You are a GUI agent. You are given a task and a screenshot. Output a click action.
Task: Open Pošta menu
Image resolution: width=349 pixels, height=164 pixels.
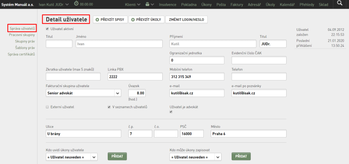tap(221, 4)
